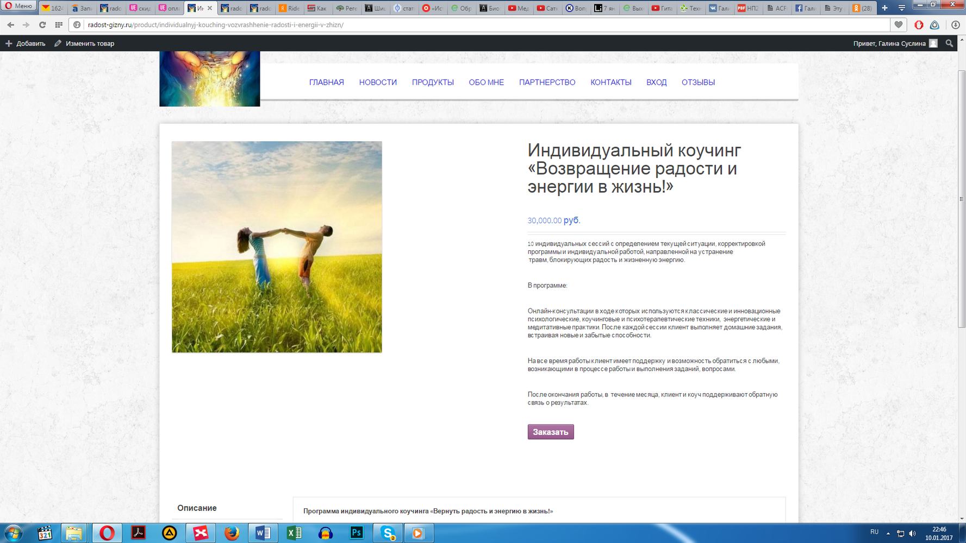Screen dimensions: 966x543
Task: Open the ПРОДУКТЫ navigation menu item
Action: click(x=433, y=83)
